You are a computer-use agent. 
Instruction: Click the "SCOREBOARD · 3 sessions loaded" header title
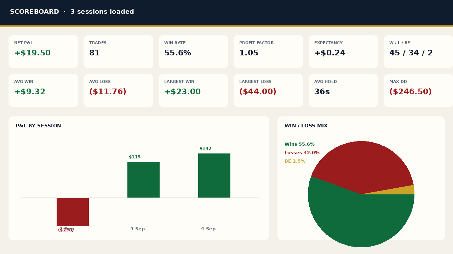coord(72,12)
